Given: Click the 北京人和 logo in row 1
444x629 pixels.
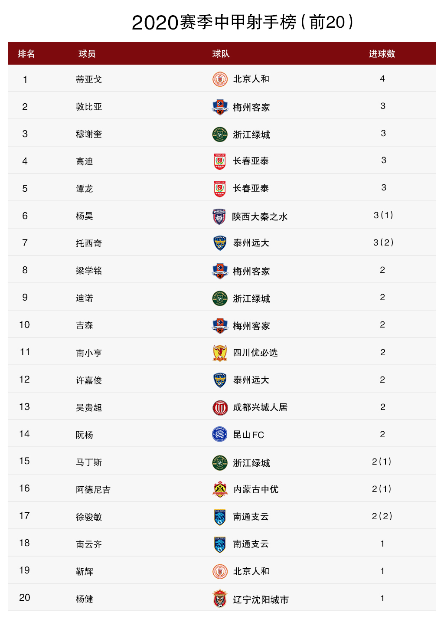Looking at the screenshot, I should tap(220, 79).
